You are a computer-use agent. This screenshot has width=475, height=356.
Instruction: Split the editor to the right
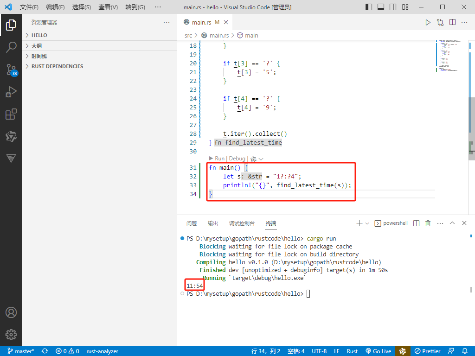click(x=453, y=22)
